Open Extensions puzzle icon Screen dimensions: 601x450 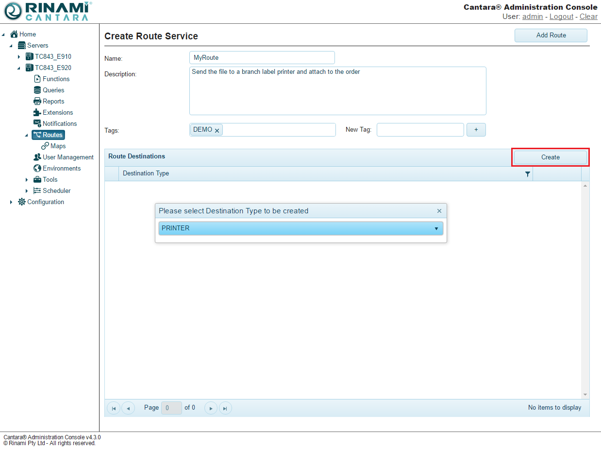pos(37,112)
